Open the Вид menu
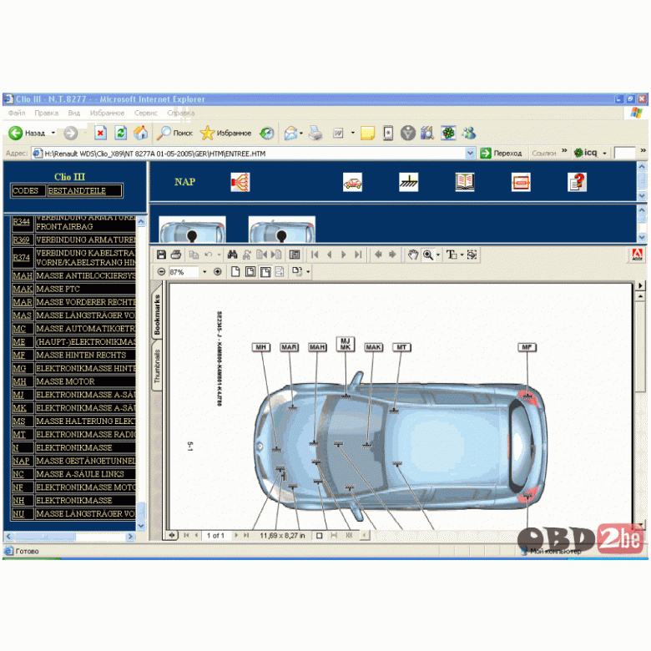The image size is (651, 651). 74,113
